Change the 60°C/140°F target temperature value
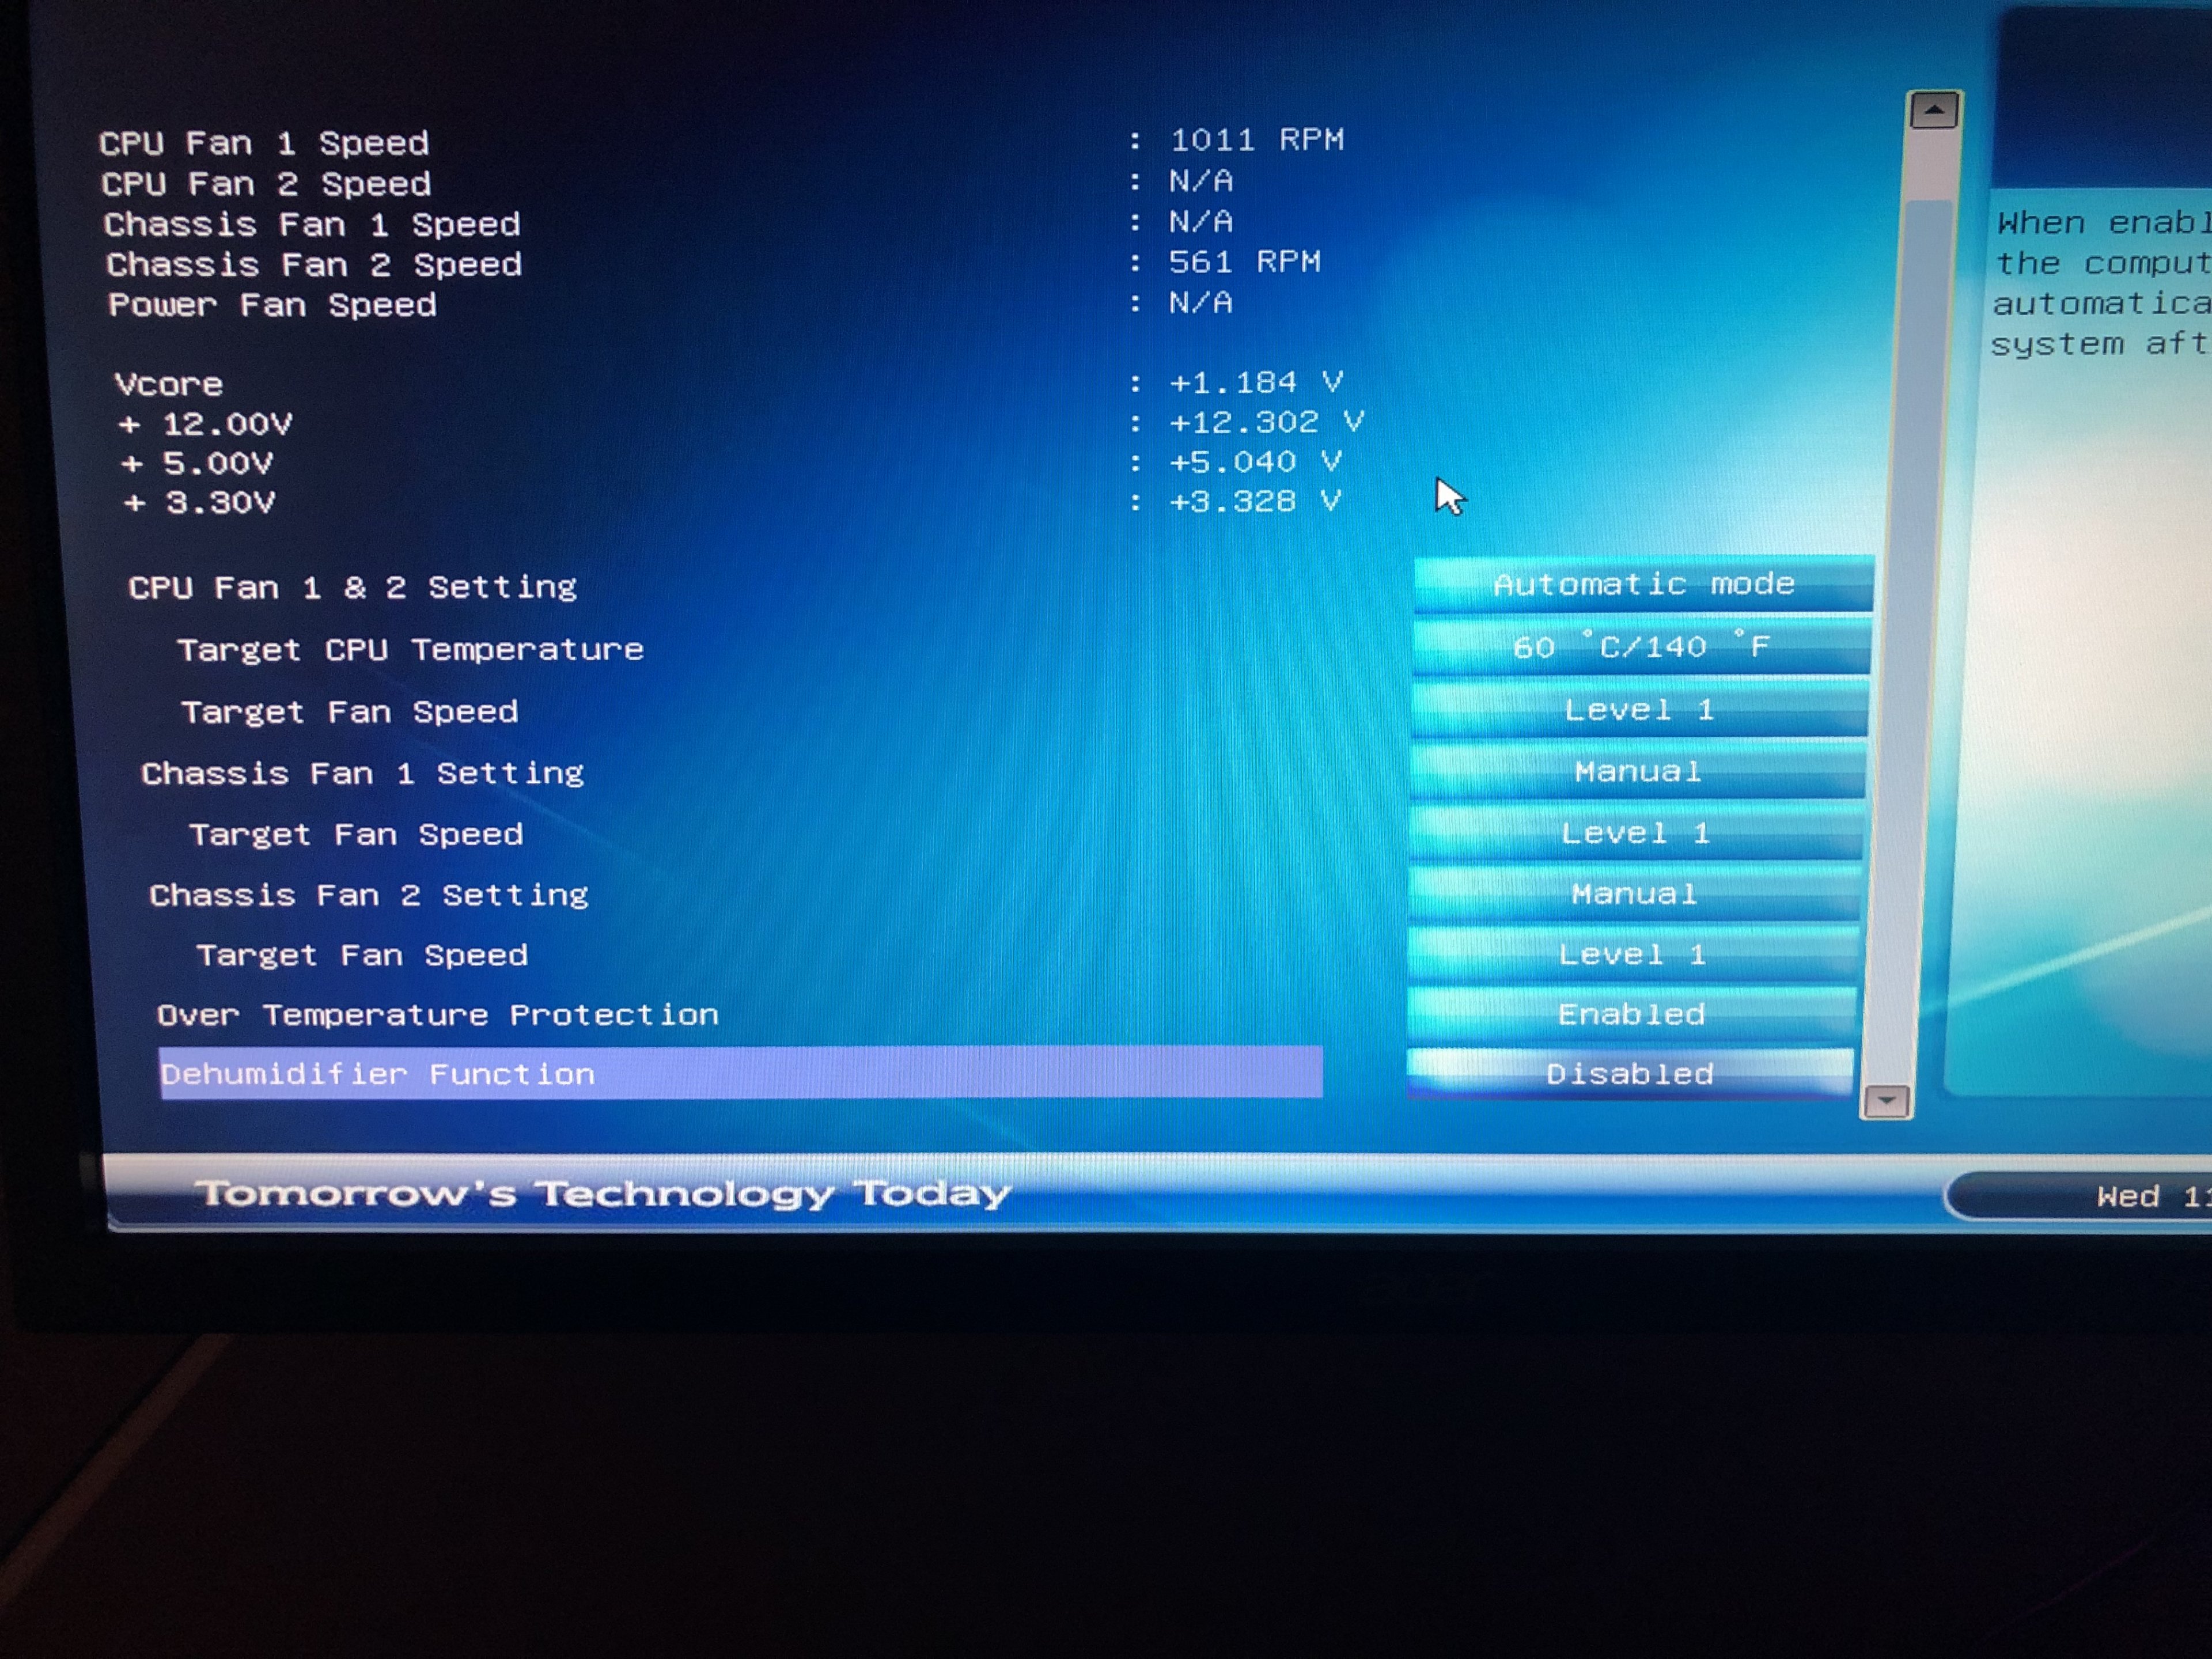Viewport: 2212px width, 1659px height. coord(1640,647)
